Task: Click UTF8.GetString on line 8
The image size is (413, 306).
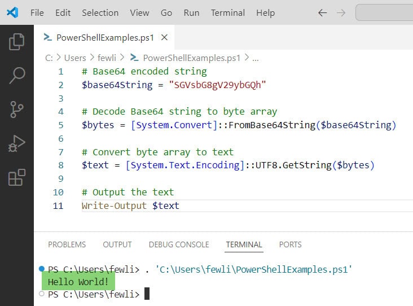Action: pos(293,165)
